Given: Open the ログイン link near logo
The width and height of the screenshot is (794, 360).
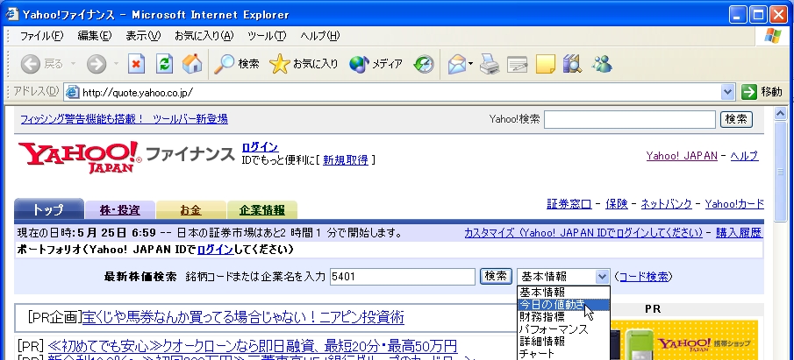Looking at the screenshot, I should click(x=260, y=147).
